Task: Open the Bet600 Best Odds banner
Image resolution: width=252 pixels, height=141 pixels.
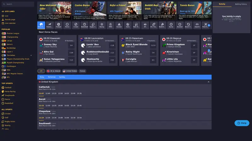Action: [159, 11]
